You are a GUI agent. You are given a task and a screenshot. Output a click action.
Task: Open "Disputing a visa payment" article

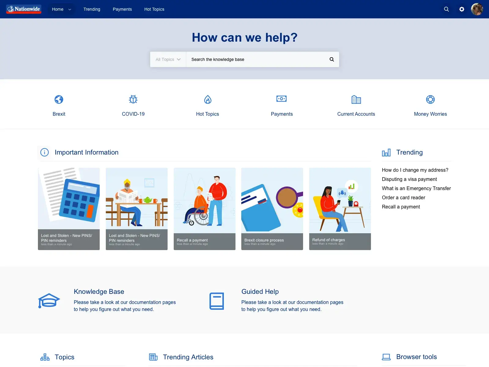[x=409, y=179]
